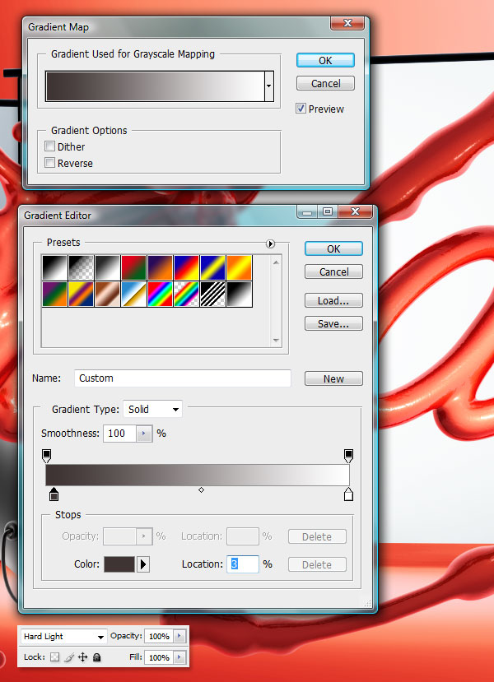Viewport: 494px width, 682px height.
Task: Open the Gradient Map gradient picker dropdown arrow
Action: click(269, 86)
